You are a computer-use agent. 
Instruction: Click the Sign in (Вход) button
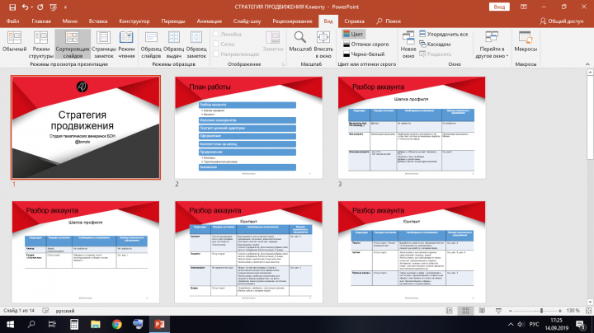(x=499, y=7)
